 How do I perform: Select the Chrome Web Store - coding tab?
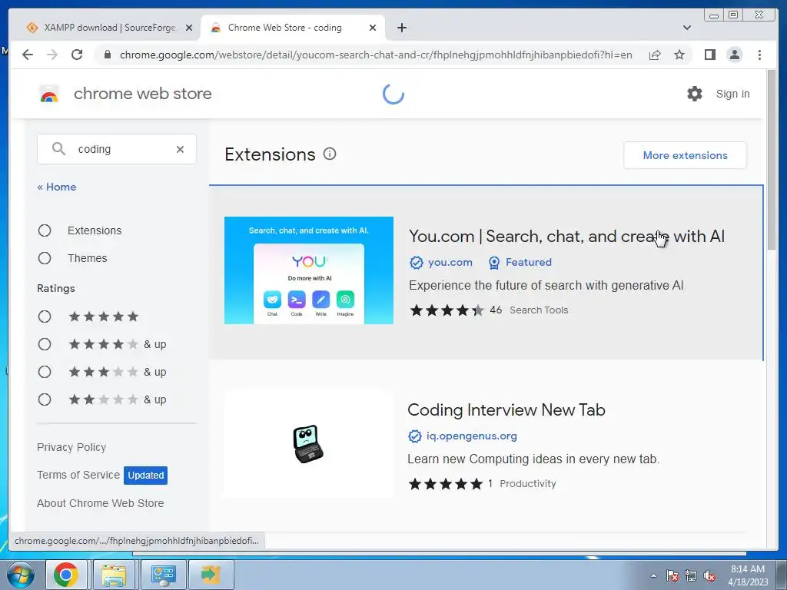pyautogui.click(x=293, y=28)
